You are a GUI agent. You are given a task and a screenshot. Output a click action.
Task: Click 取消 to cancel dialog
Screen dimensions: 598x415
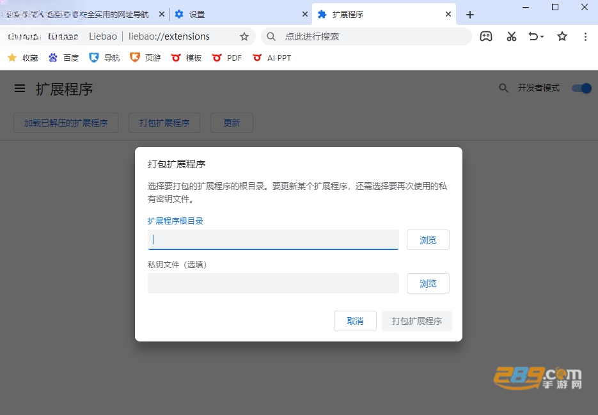coord(355,321)
